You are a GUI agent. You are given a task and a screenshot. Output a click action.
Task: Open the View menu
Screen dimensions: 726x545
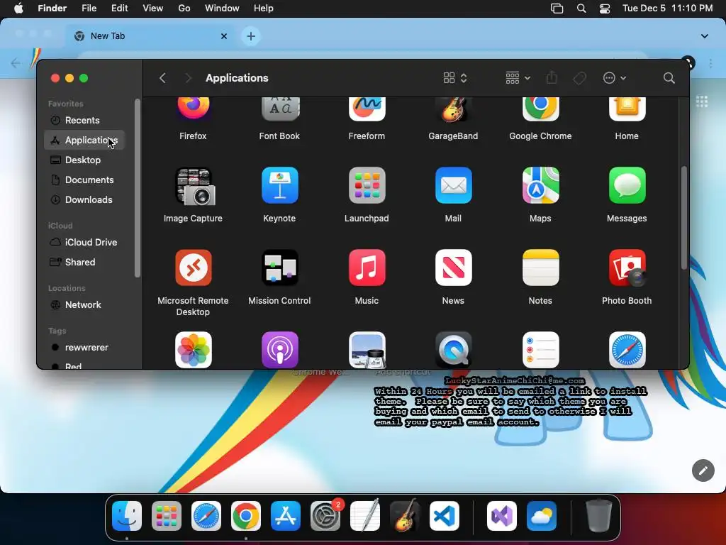[153, 9]
